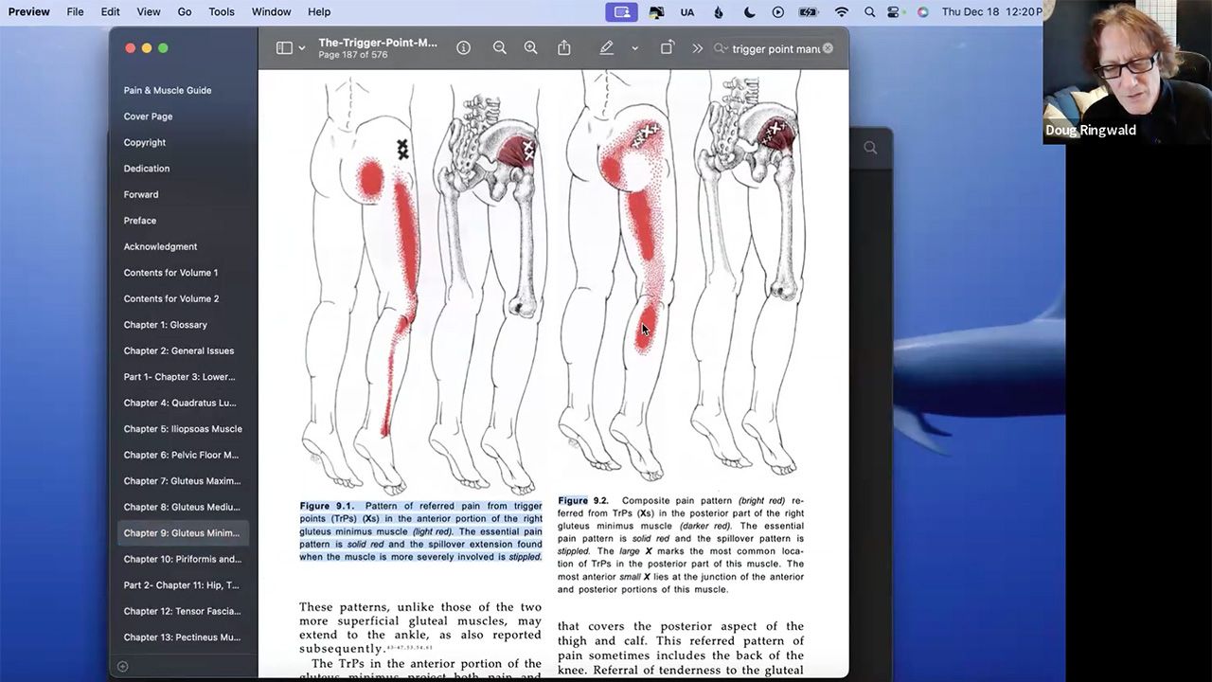Open the Help menu
The image size is (1212, 682).
(319, 11)
